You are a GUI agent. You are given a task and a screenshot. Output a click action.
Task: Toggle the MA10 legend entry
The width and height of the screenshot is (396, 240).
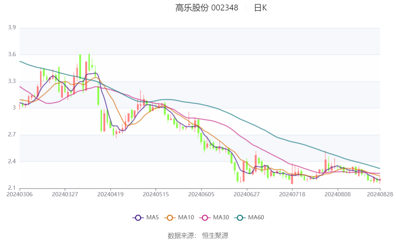[x=179, y=218]
